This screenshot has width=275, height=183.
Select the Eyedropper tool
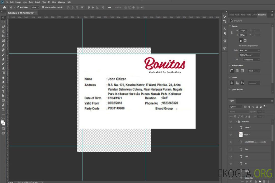click(3, 45)
